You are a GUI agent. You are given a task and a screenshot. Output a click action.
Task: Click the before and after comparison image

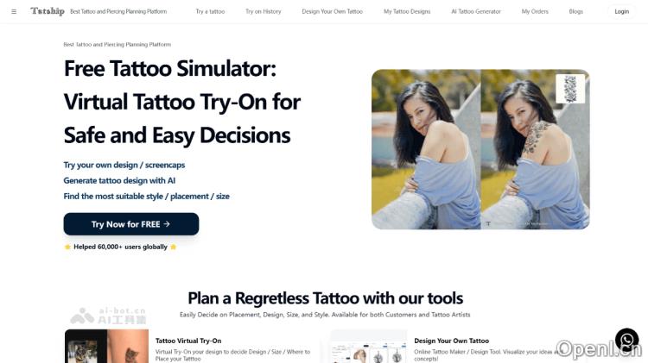pyautogui.click(x=480, y=149)
